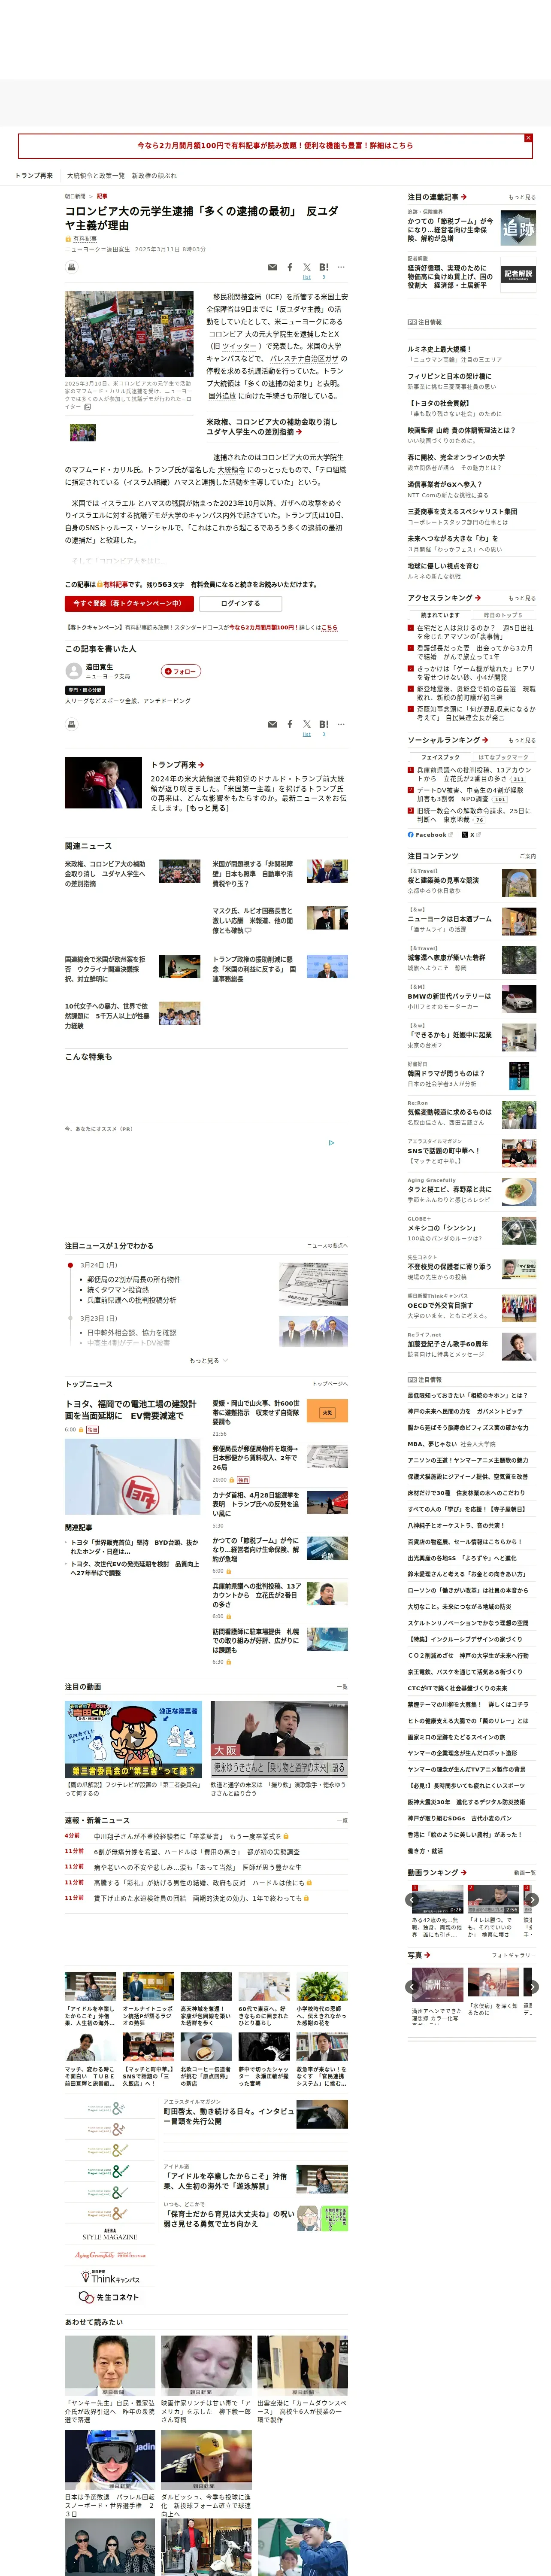Open トップページへ link beside トップニュース
Viewport: 551px width, 2576px height.
[x=329, y=1384]
